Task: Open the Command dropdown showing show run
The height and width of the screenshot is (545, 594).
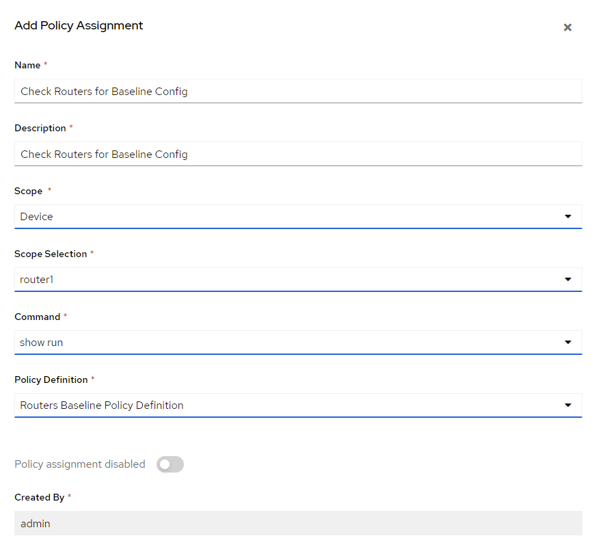Action: [298, 343]
